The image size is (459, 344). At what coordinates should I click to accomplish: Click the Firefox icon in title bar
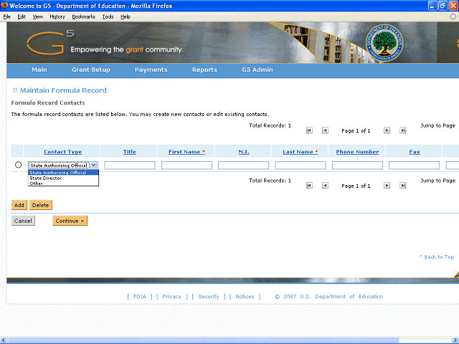tap(4, 5)
